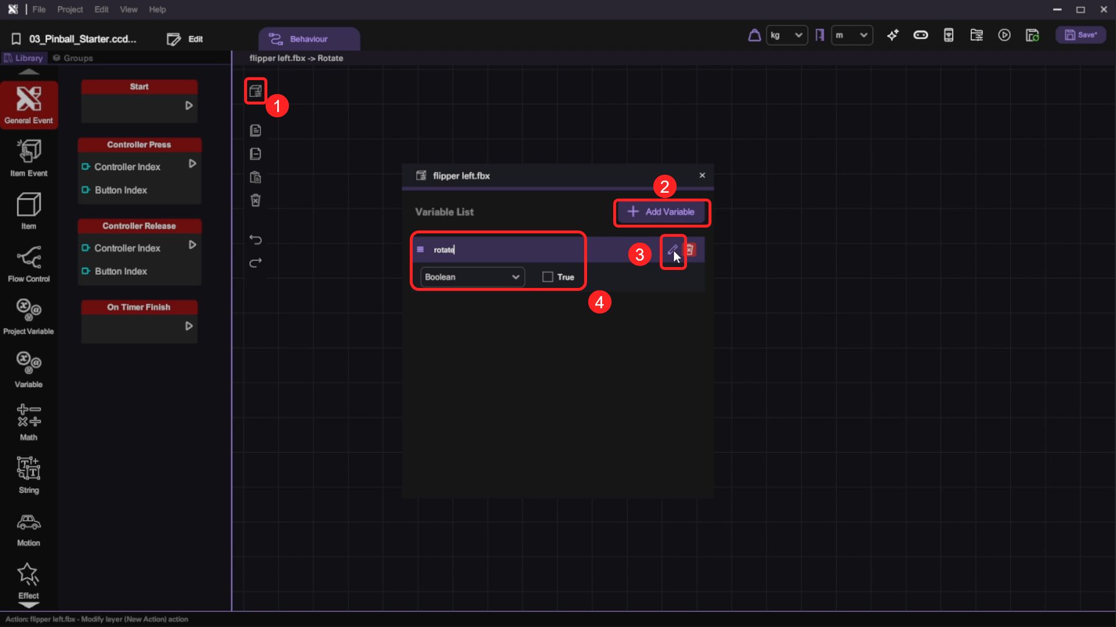Open the kg weight unit dropdown
The height and width of the screenshot is (627, 1116).
point(786,35)
